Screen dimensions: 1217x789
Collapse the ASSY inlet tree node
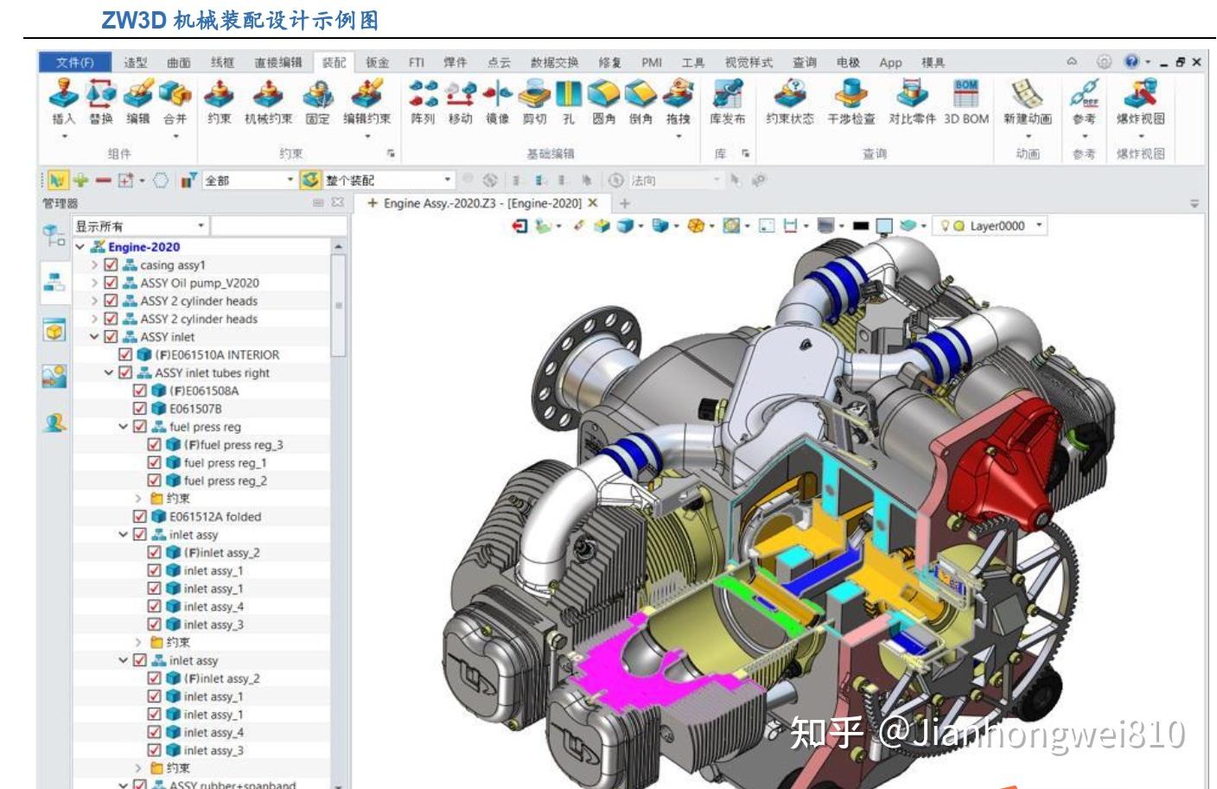click(95, 336)
